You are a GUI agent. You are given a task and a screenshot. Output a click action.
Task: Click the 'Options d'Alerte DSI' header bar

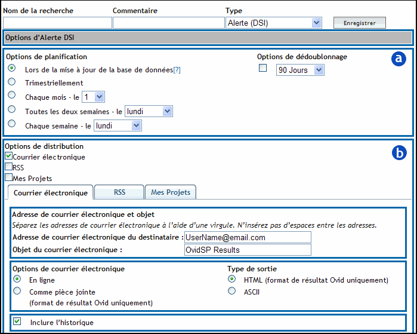click(x=209, y=38)
